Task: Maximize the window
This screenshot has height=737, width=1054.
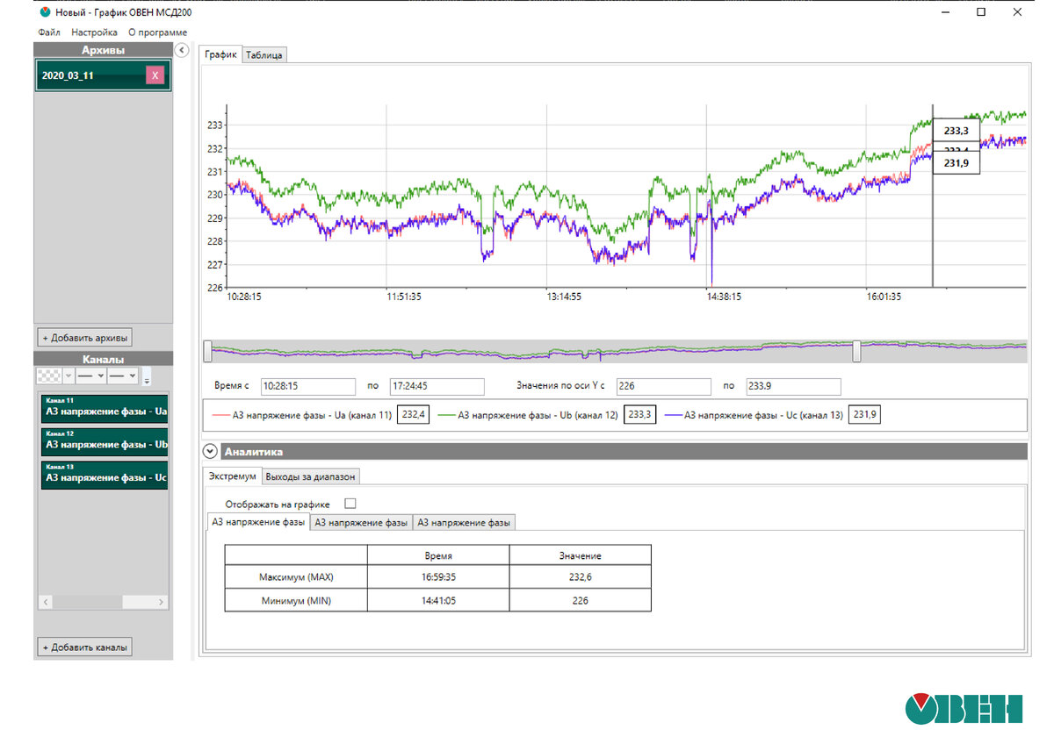Action: point(981,12)
